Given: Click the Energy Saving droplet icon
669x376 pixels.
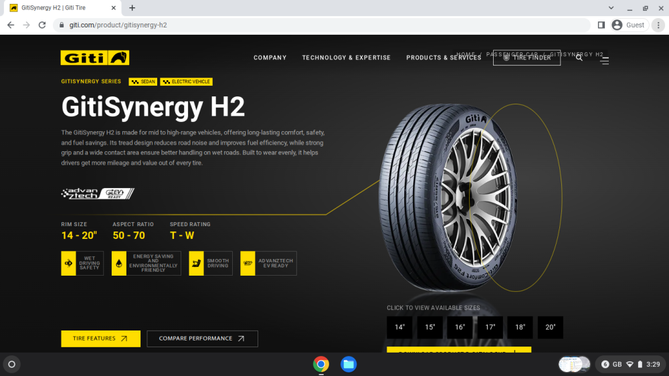Looking at the screenshot, I should [119, 264].
